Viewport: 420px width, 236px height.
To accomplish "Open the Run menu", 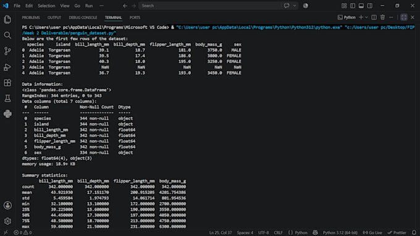I will pos(89,6).
